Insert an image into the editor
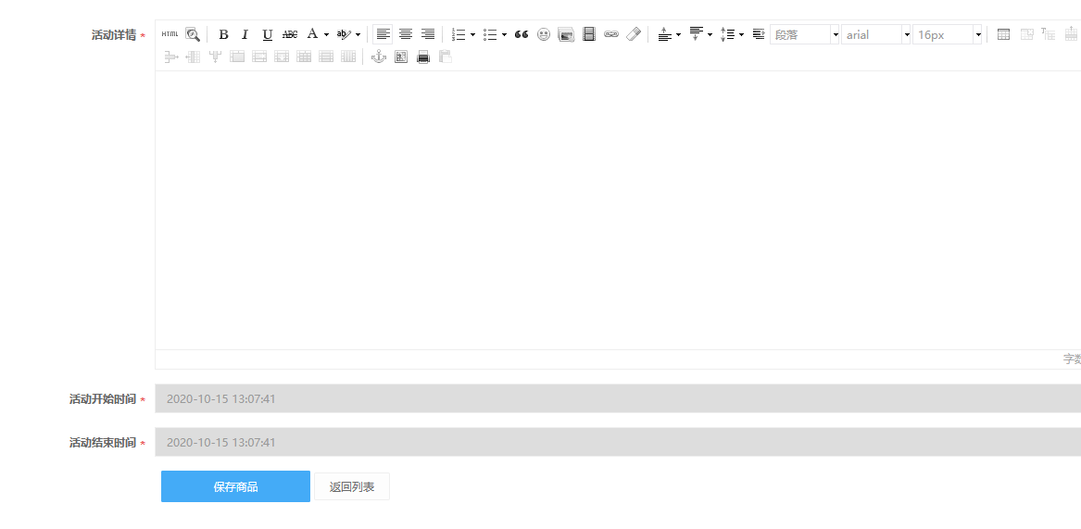Screen dimensions: 1081x529 pos(566,33)
